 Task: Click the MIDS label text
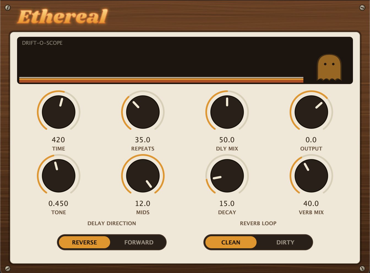point(143,212)
